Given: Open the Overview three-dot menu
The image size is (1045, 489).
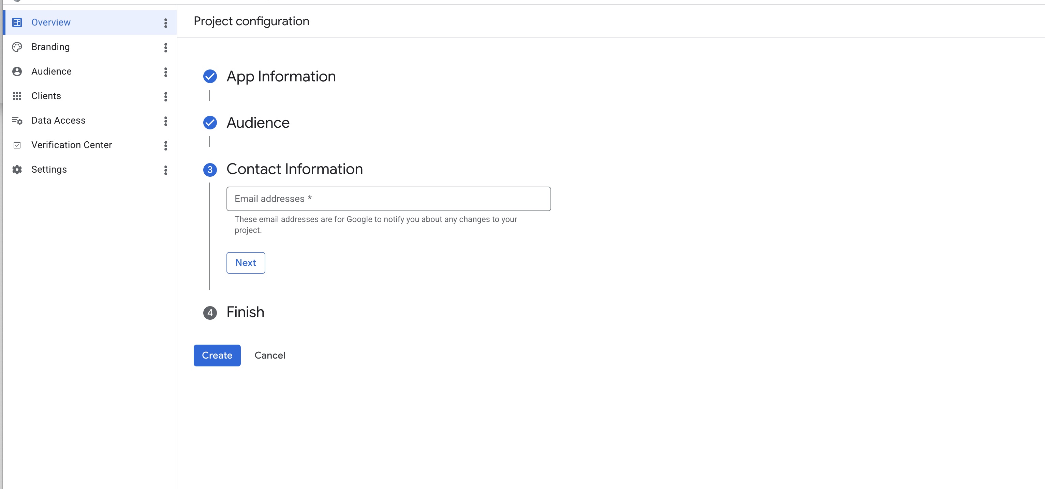Looking at the screenshot, I should (x=165, y=23).
